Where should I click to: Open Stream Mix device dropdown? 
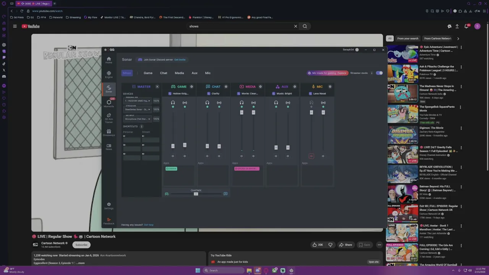click(x=138, y=110)
